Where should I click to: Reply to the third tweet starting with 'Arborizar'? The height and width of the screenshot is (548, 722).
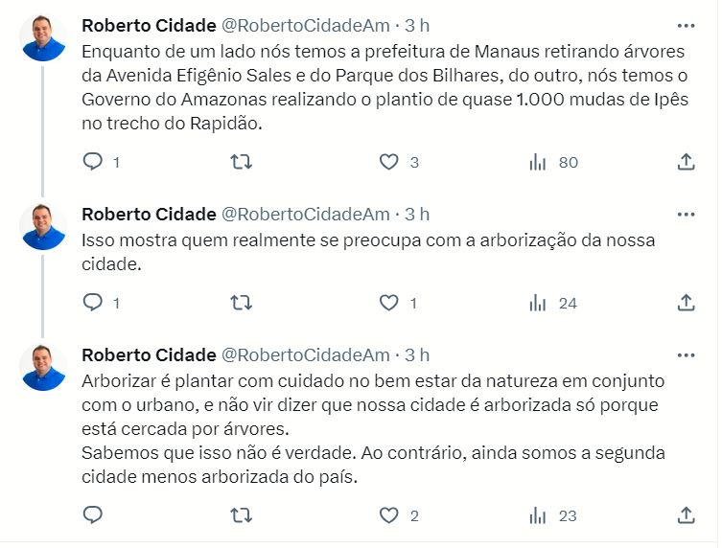pyautogui.click(x=93, y=515)
